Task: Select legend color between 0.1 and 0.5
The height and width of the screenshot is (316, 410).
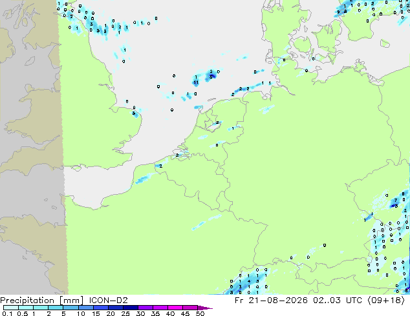Action: click(11, 308)
